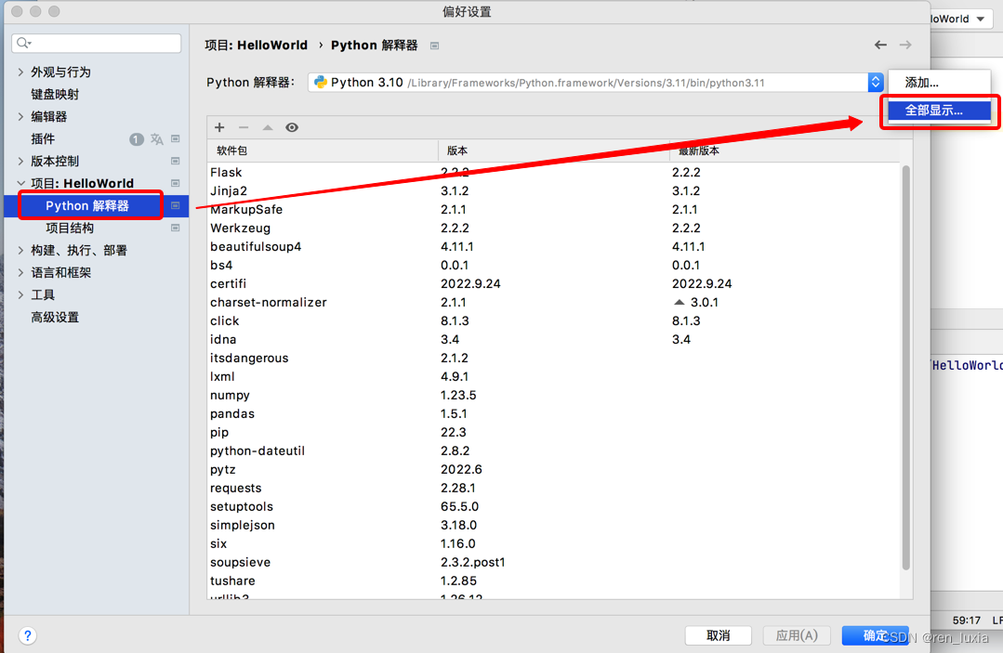Viewport: 1003px width, 653px height.
Task: Toggle the eye icon to show early releases
Action: pos(292,127)
